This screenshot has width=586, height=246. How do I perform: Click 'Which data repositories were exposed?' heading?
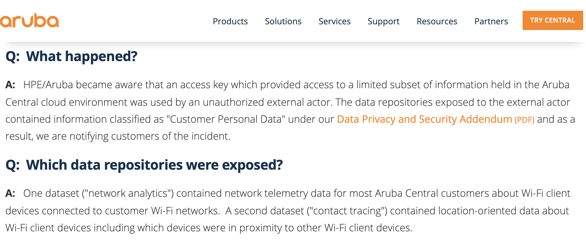154,165
